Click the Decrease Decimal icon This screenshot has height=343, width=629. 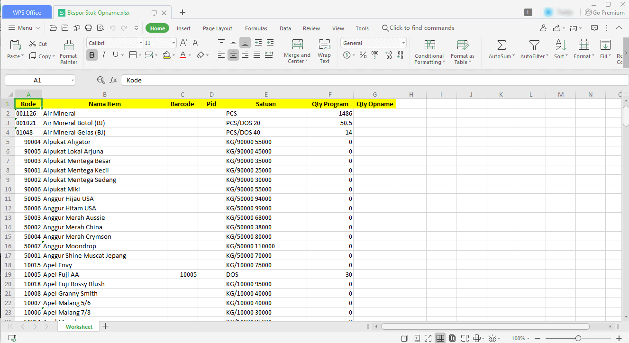point(401,55)
